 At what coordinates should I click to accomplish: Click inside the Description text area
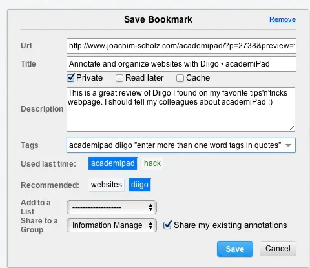tap(181, 109)
